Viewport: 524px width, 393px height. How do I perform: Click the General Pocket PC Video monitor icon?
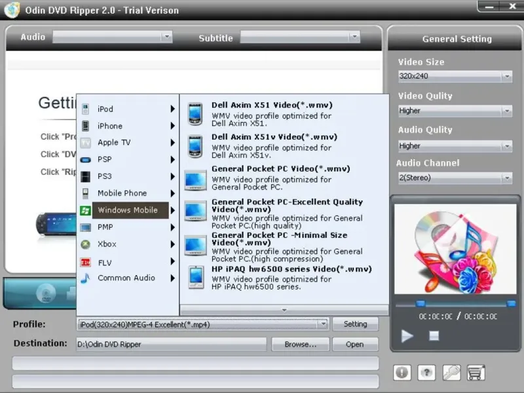click(195, 181)
